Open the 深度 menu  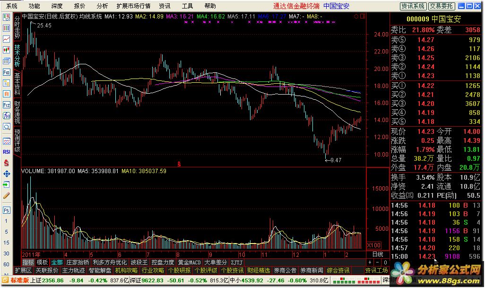57,6
